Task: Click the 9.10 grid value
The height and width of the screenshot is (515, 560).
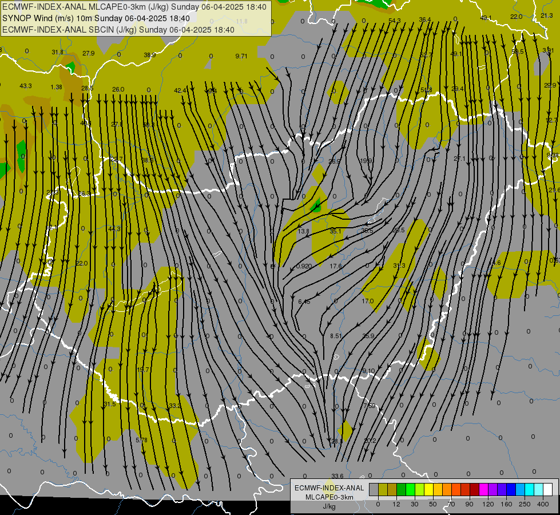Action: point(368,371)
